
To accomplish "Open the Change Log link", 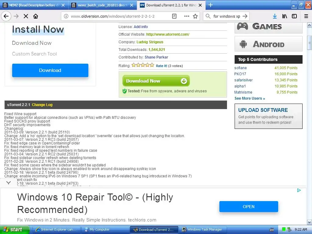I will pyautogui.click(x=42, y=105).
